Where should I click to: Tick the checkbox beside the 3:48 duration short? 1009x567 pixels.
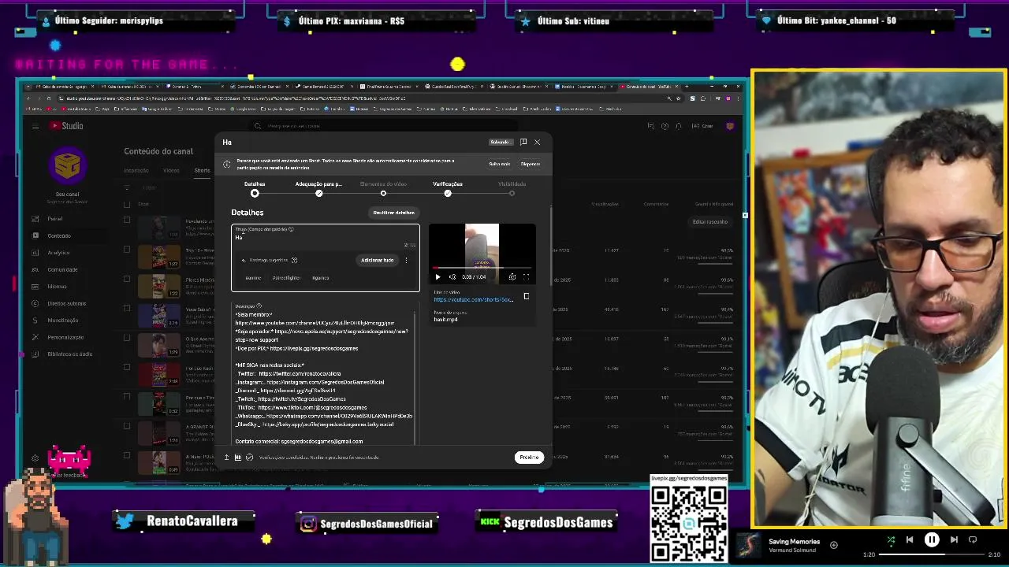click(x=127, y=367)
